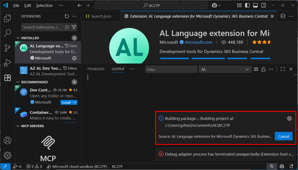Clear the output panel
This screenshot has height=170, width=298.
256,69
